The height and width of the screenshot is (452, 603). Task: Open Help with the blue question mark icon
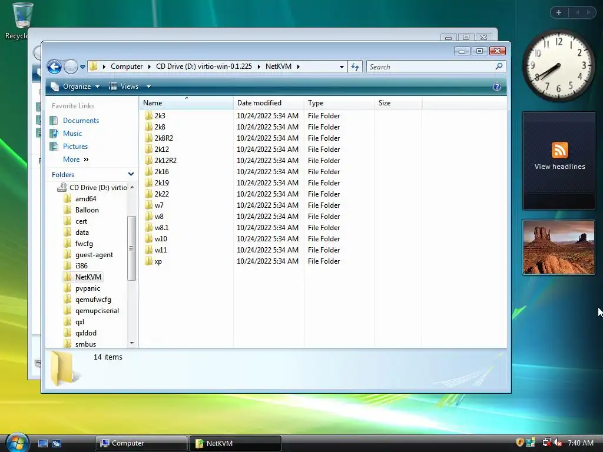coord(496,87)
